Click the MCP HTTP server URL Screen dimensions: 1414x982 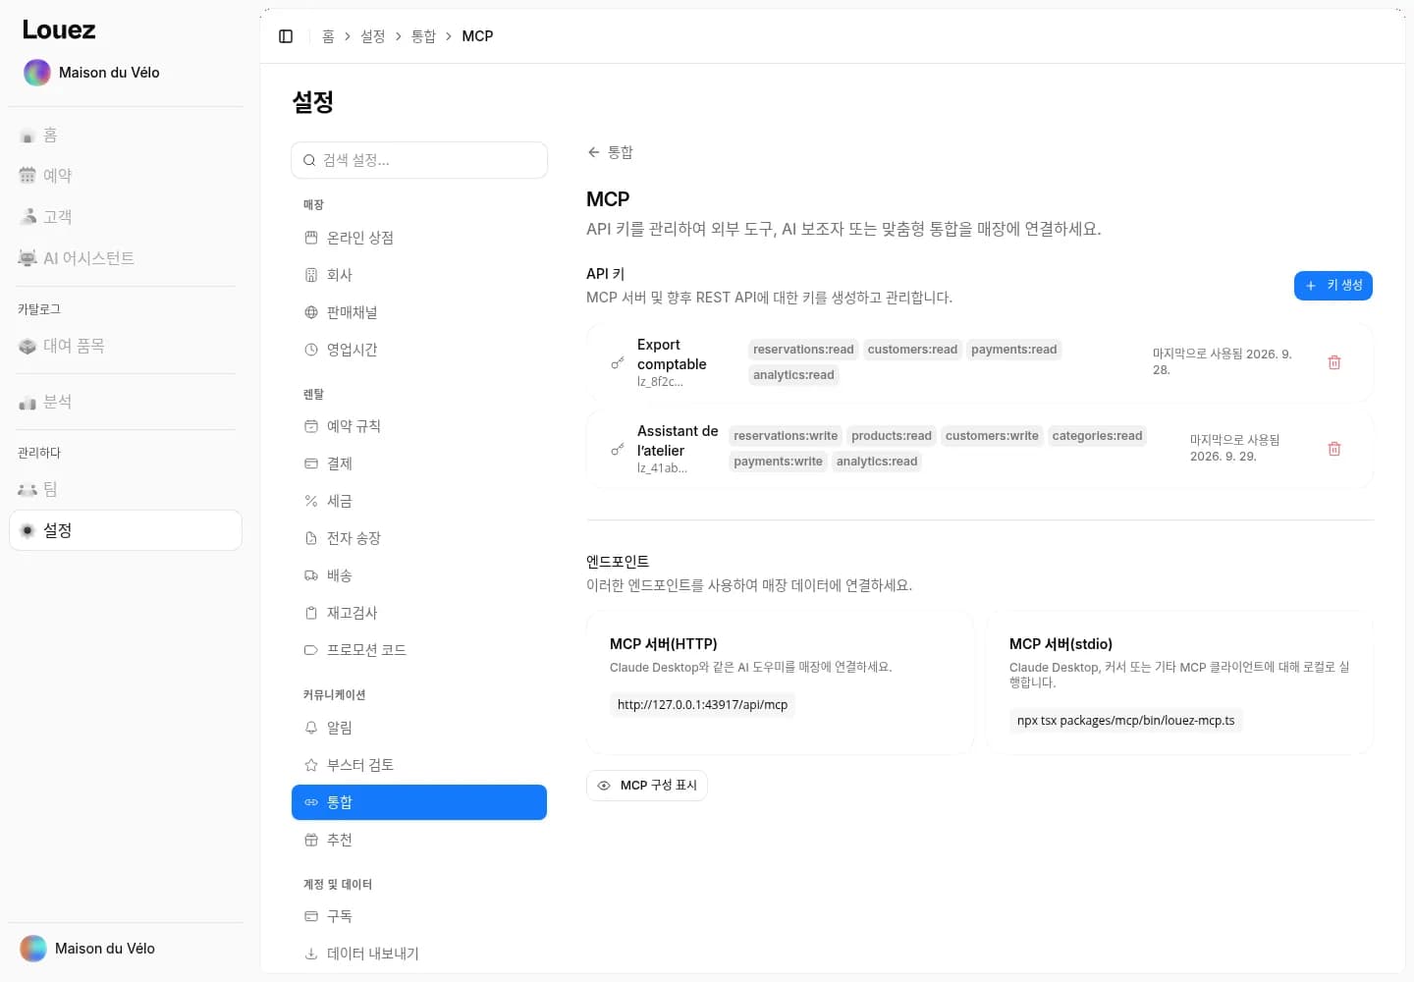tap(703, 705)
